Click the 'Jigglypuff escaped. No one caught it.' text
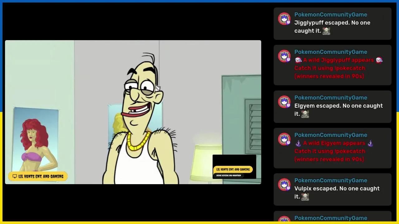Image resolution: width=399 pixels, height=224 pixels. [332, 27]
